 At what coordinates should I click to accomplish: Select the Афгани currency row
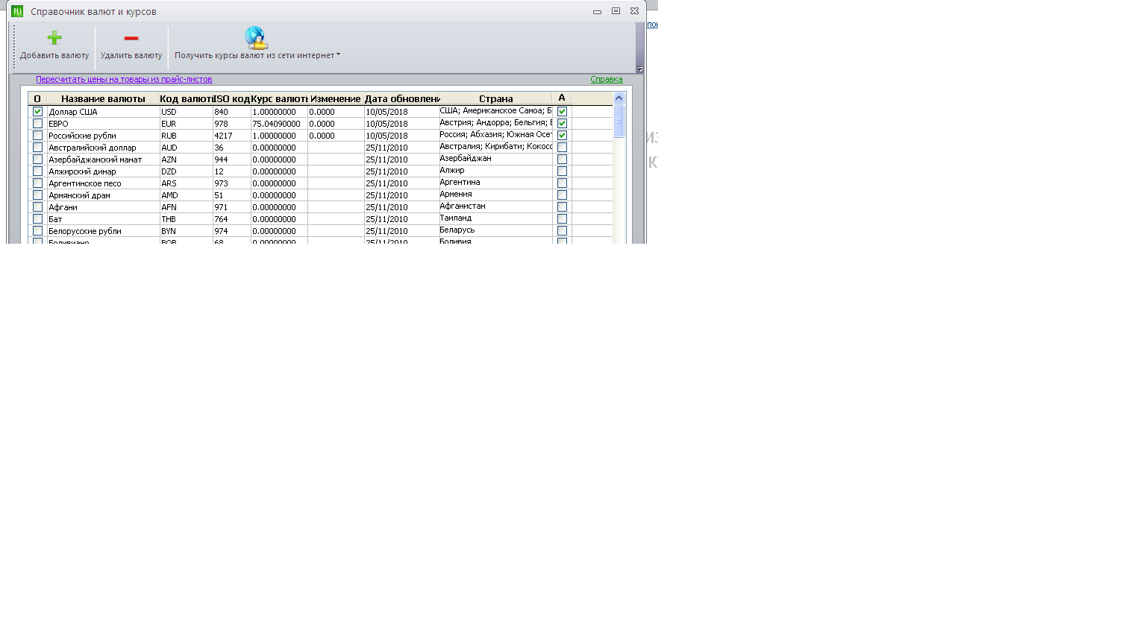tap(321, 207)
